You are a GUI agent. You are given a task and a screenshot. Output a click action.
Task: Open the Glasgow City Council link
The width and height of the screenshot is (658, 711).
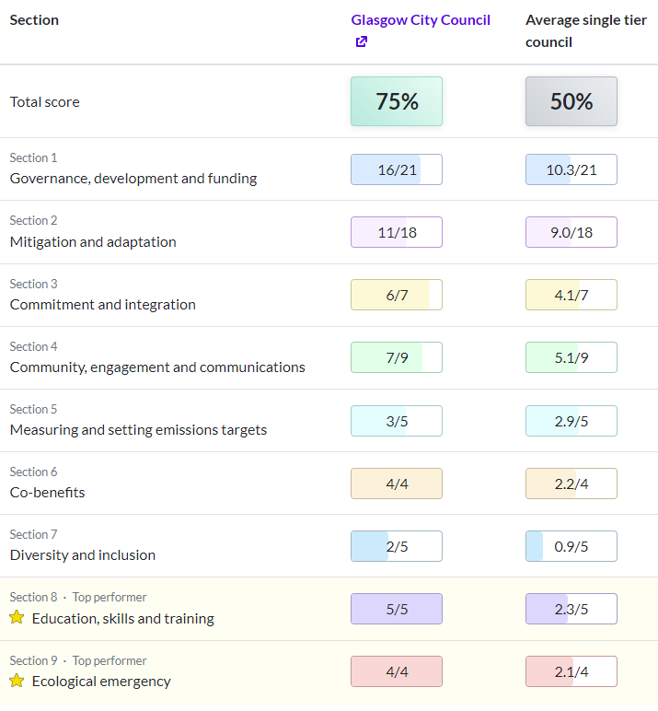point(421,20)
